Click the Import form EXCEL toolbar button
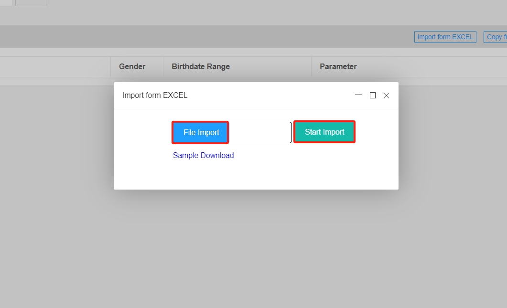Image resolution: width=507 pixels, height=308 pixels. [445, 37]
